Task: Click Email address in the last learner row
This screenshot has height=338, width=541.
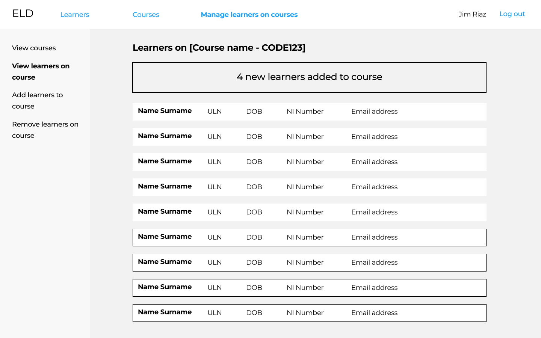Action: click(374, 313)
